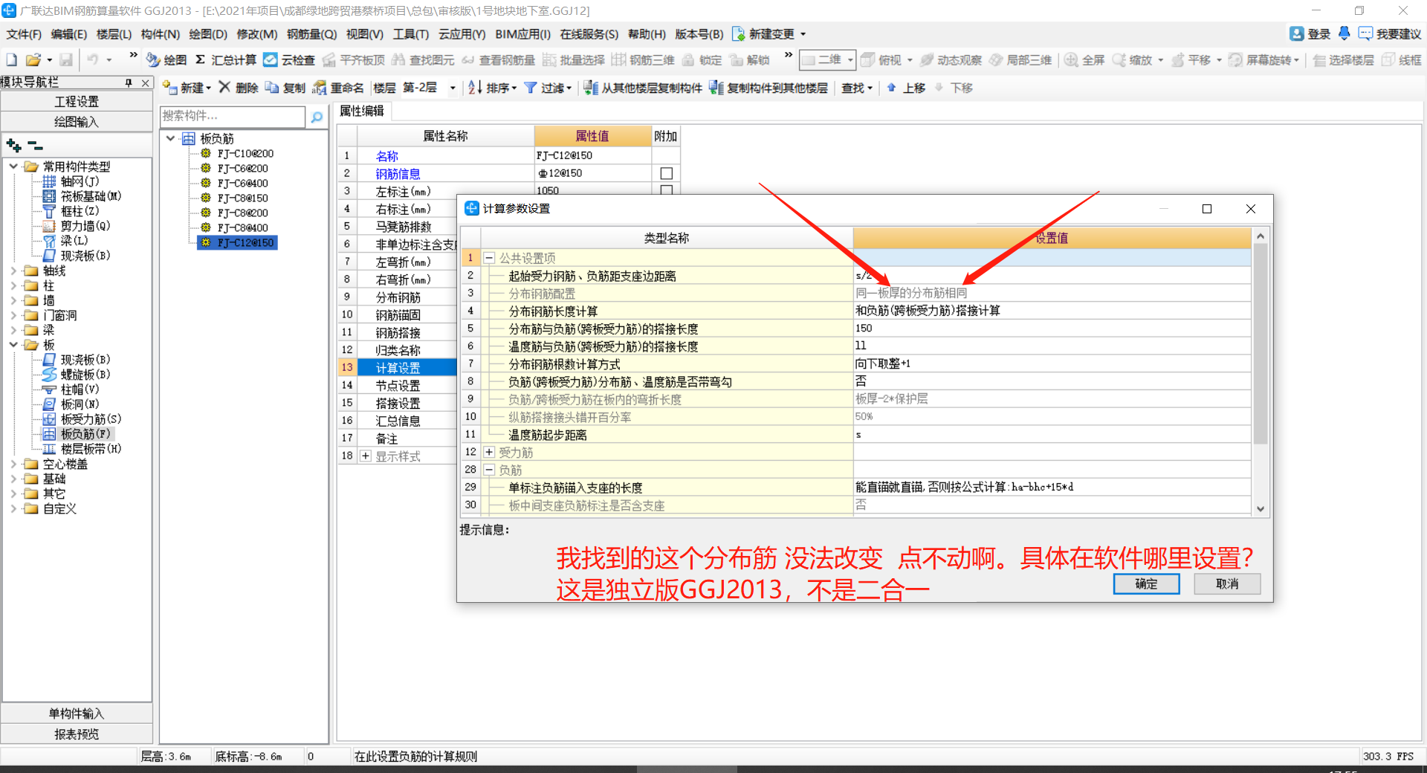Click the search magnifier icon
The height and width of the screenshot is (773, 1427).
pyautogui.click(x=317, y=117)
